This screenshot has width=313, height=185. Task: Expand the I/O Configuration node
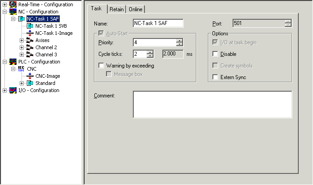[x=4, y=90]
